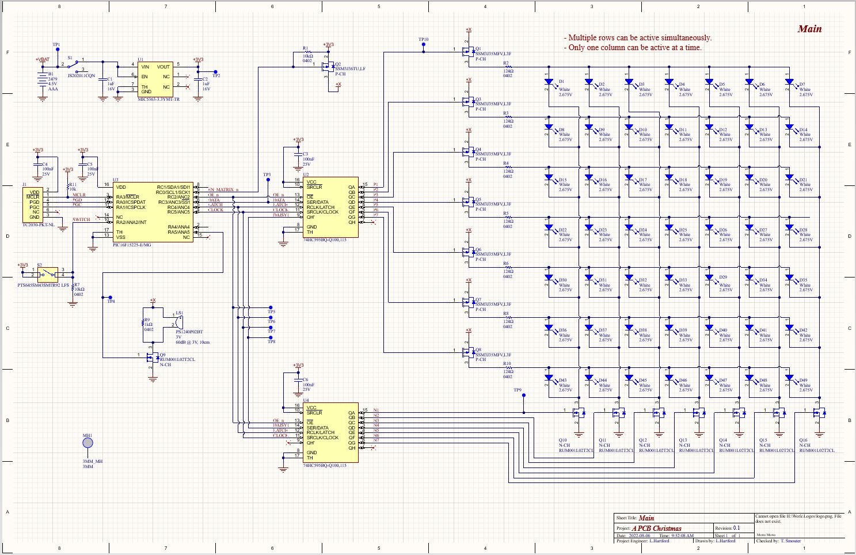Image resolution: width=856 pixels, height=555 pixels.
Task: Click the +VBAT power port
Action: click(42, 59)
